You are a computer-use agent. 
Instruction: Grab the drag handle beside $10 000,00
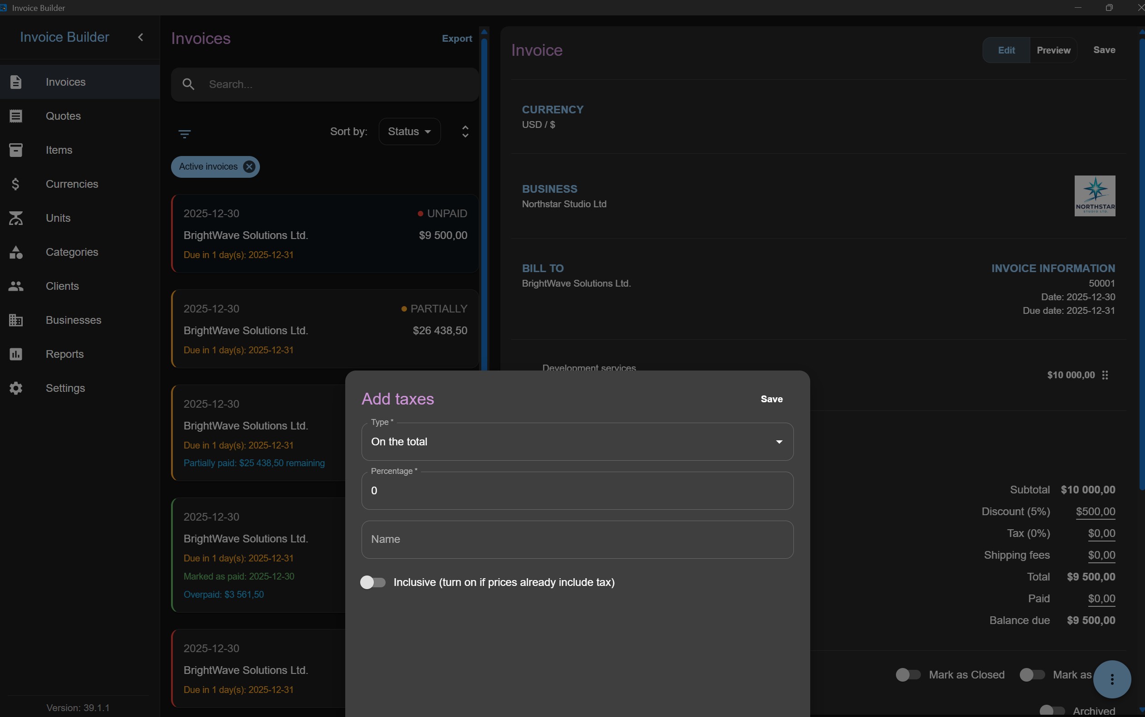[x=1105, y=375]
